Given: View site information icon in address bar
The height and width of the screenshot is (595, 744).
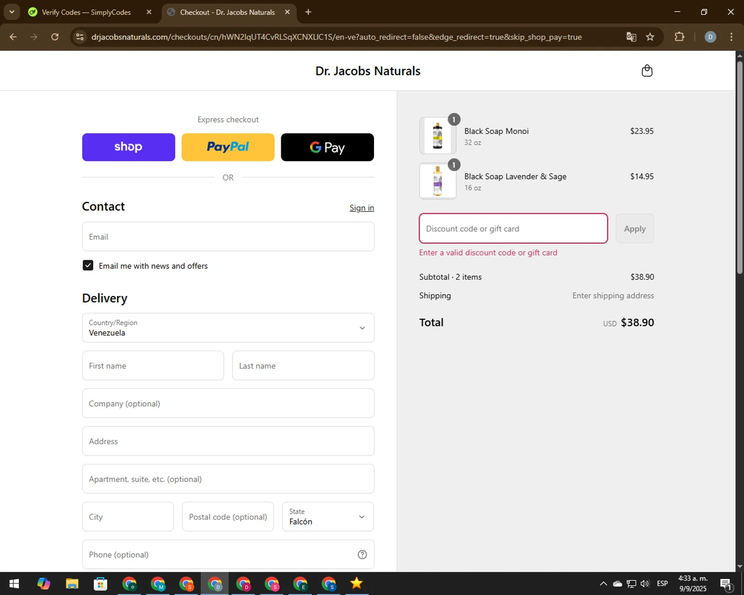Looking at the screenshot, I should click(x=80, y=37).
